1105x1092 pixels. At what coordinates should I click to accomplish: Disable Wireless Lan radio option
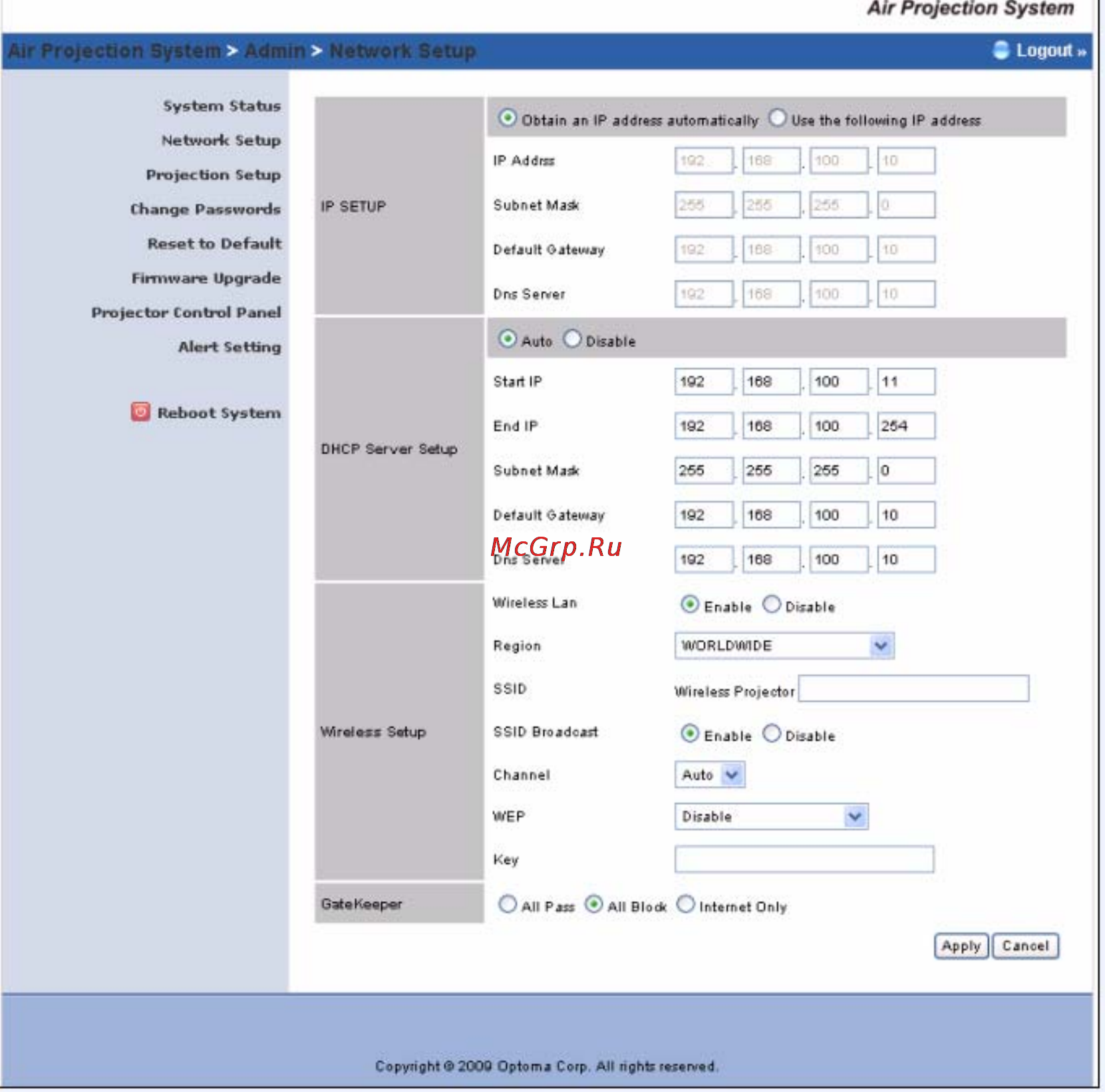coord(772,605)
